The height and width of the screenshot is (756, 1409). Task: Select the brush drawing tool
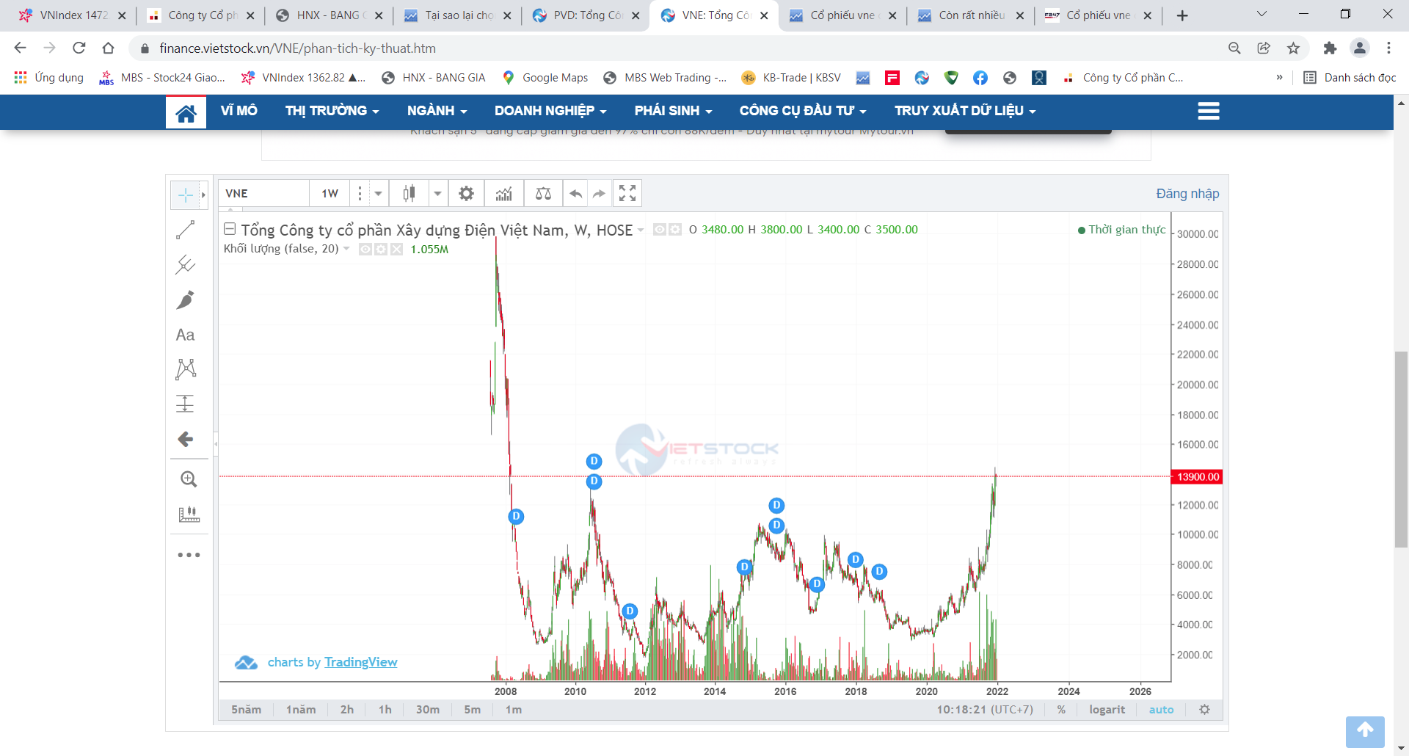pos(185,299)
